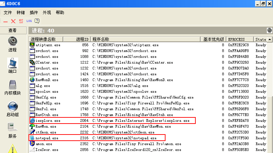The height and width of the screenshot is (153, 273).
Task: Select process ID 1088
Action: pos(84,56)
